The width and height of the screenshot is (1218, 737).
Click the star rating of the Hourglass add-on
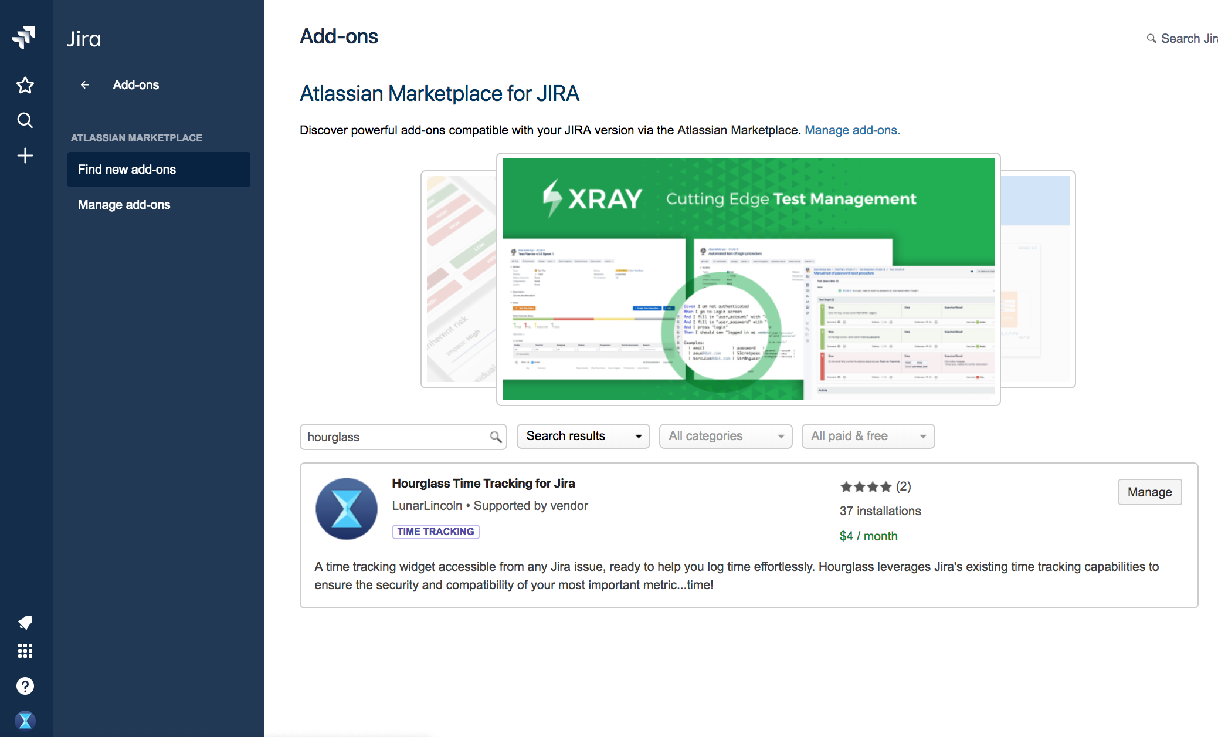click(x=866, y=486)
